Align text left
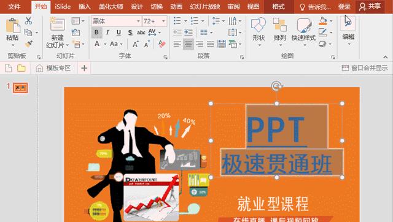Screen dimensions: 393x222 tap(177, 44)
